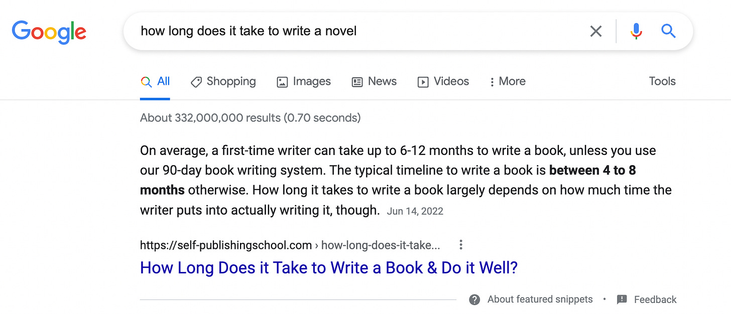
Task: Click the Google logo
Action: 49,31
